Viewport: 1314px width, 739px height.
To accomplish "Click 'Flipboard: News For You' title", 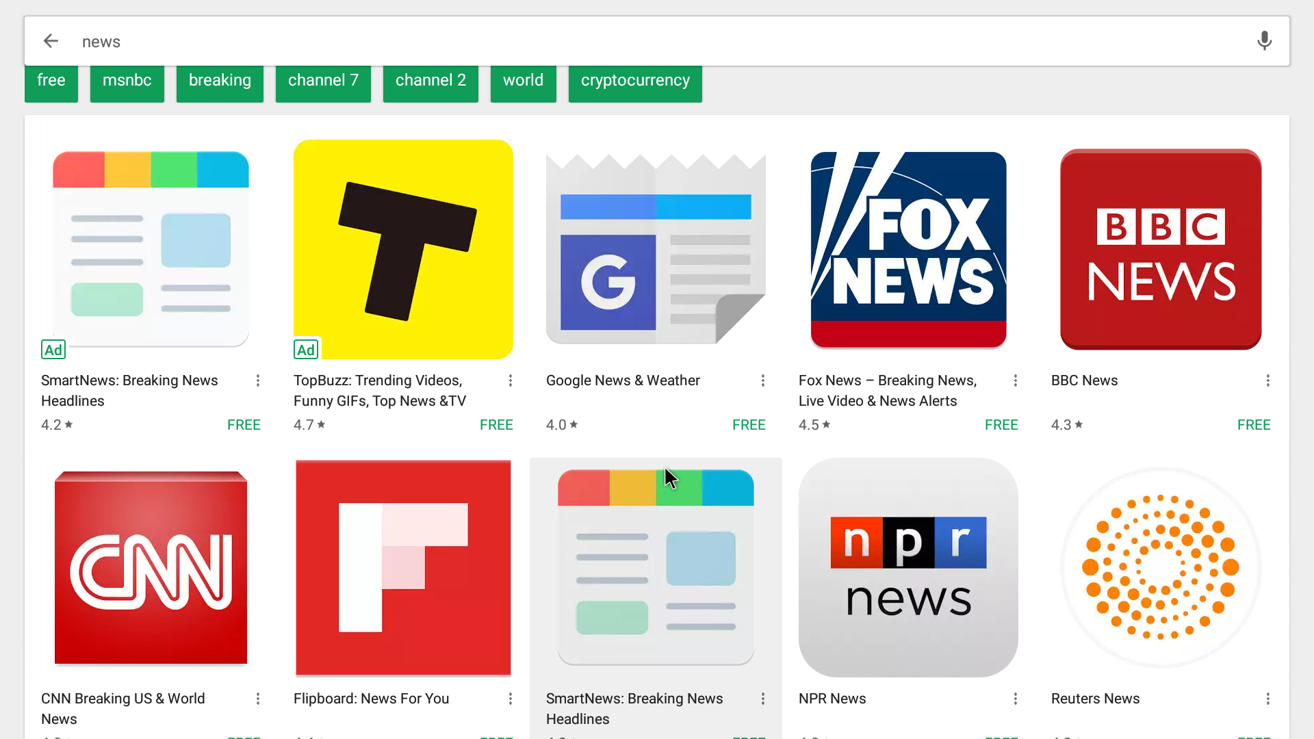I will point(371,699).
